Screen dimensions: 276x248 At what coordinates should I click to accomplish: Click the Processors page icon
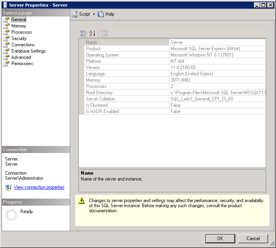(6, 32)
